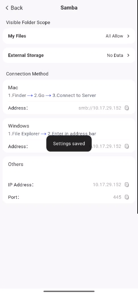
Task: Select the No Data value
Action: click(x=115, y=55)
